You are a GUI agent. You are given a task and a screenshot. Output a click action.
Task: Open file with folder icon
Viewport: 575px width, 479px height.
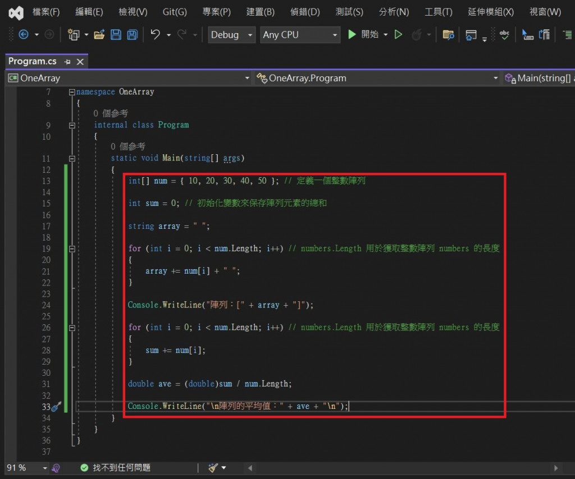pos(99,35)
